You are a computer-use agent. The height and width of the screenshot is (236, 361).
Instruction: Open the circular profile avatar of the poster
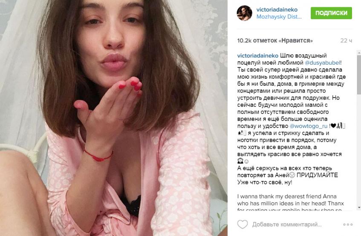click(245, 13)
